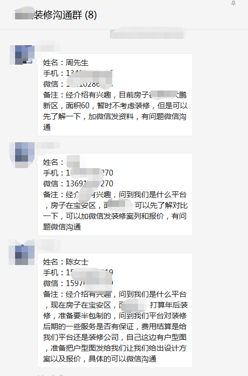Click blurred system notice under the title

tap(148, 33)
